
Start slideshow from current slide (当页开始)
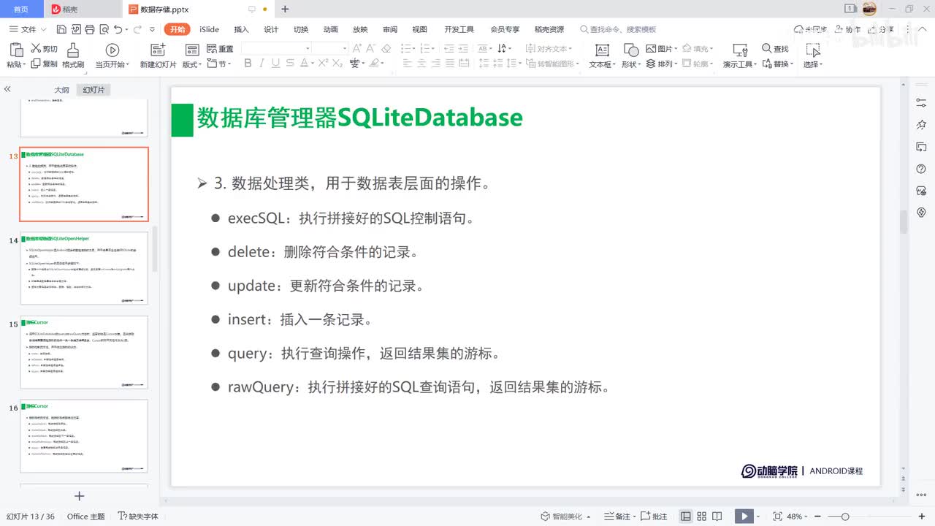click(112, 56)
